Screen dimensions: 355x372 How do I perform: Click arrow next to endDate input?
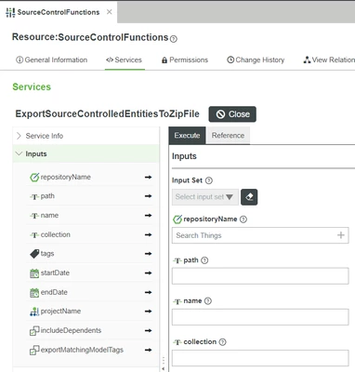148,292
